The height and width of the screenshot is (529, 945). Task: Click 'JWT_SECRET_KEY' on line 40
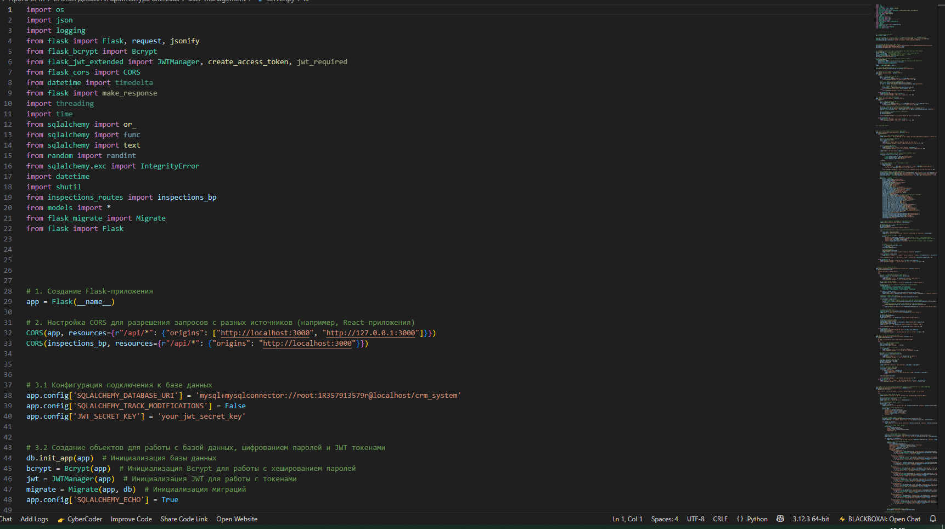[106, 417]
